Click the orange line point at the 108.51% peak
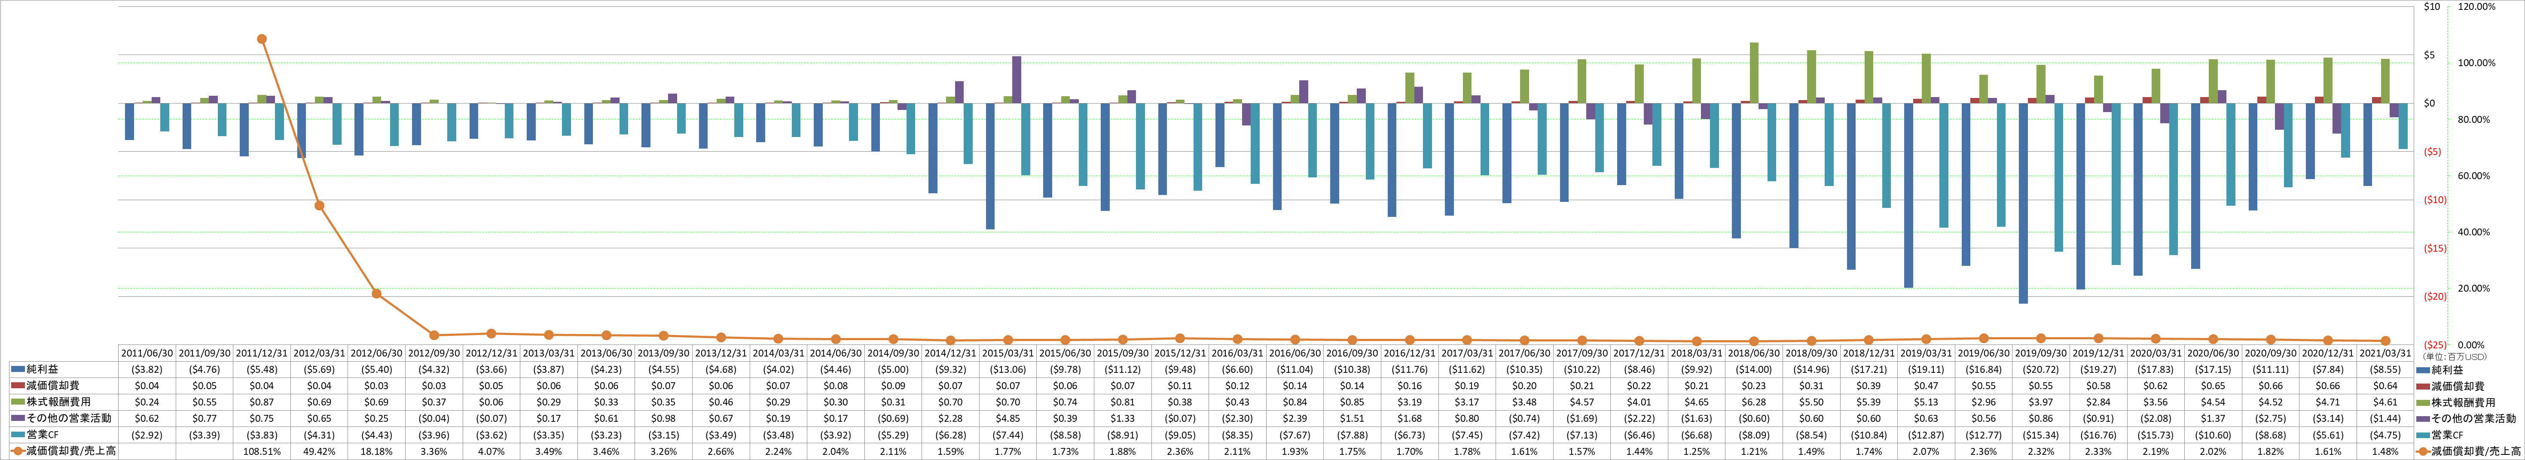Viewport: 2525px width, 460px height. (262, 39)
